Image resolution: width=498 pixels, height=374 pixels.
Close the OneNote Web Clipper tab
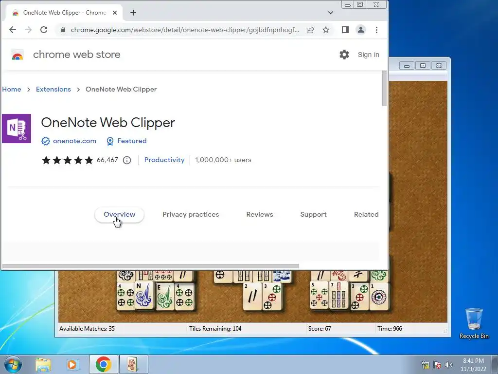click(x=115, y=13)
